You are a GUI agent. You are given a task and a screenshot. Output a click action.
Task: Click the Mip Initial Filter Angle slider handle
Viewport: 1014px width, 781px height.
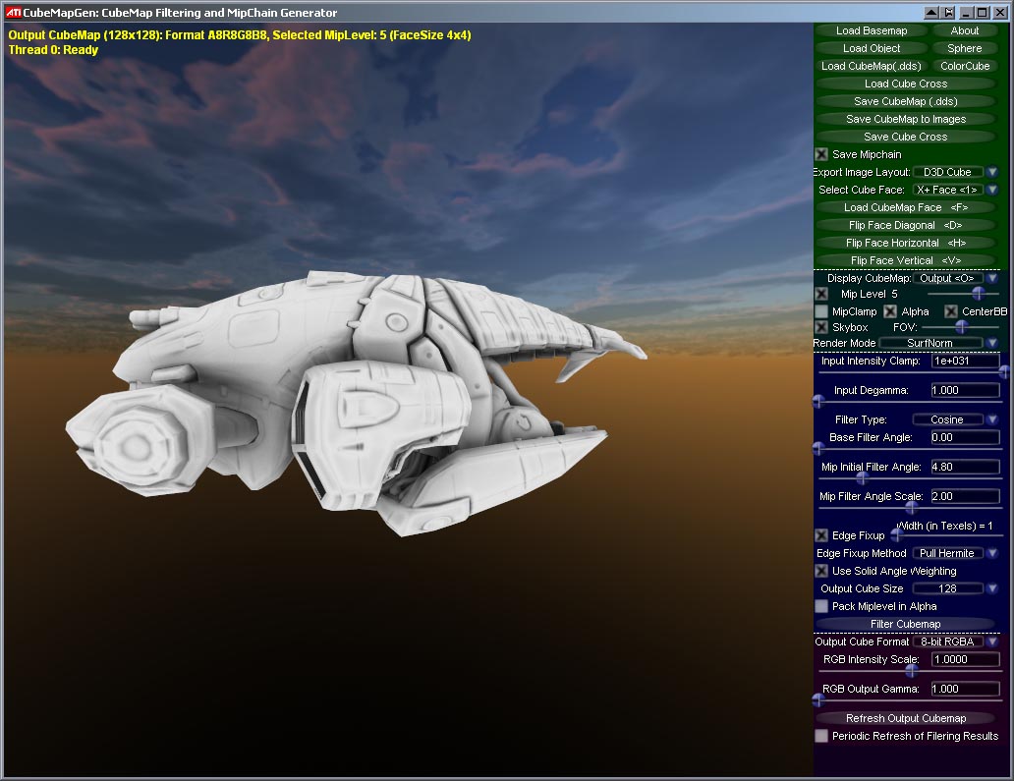coord(862,478)
